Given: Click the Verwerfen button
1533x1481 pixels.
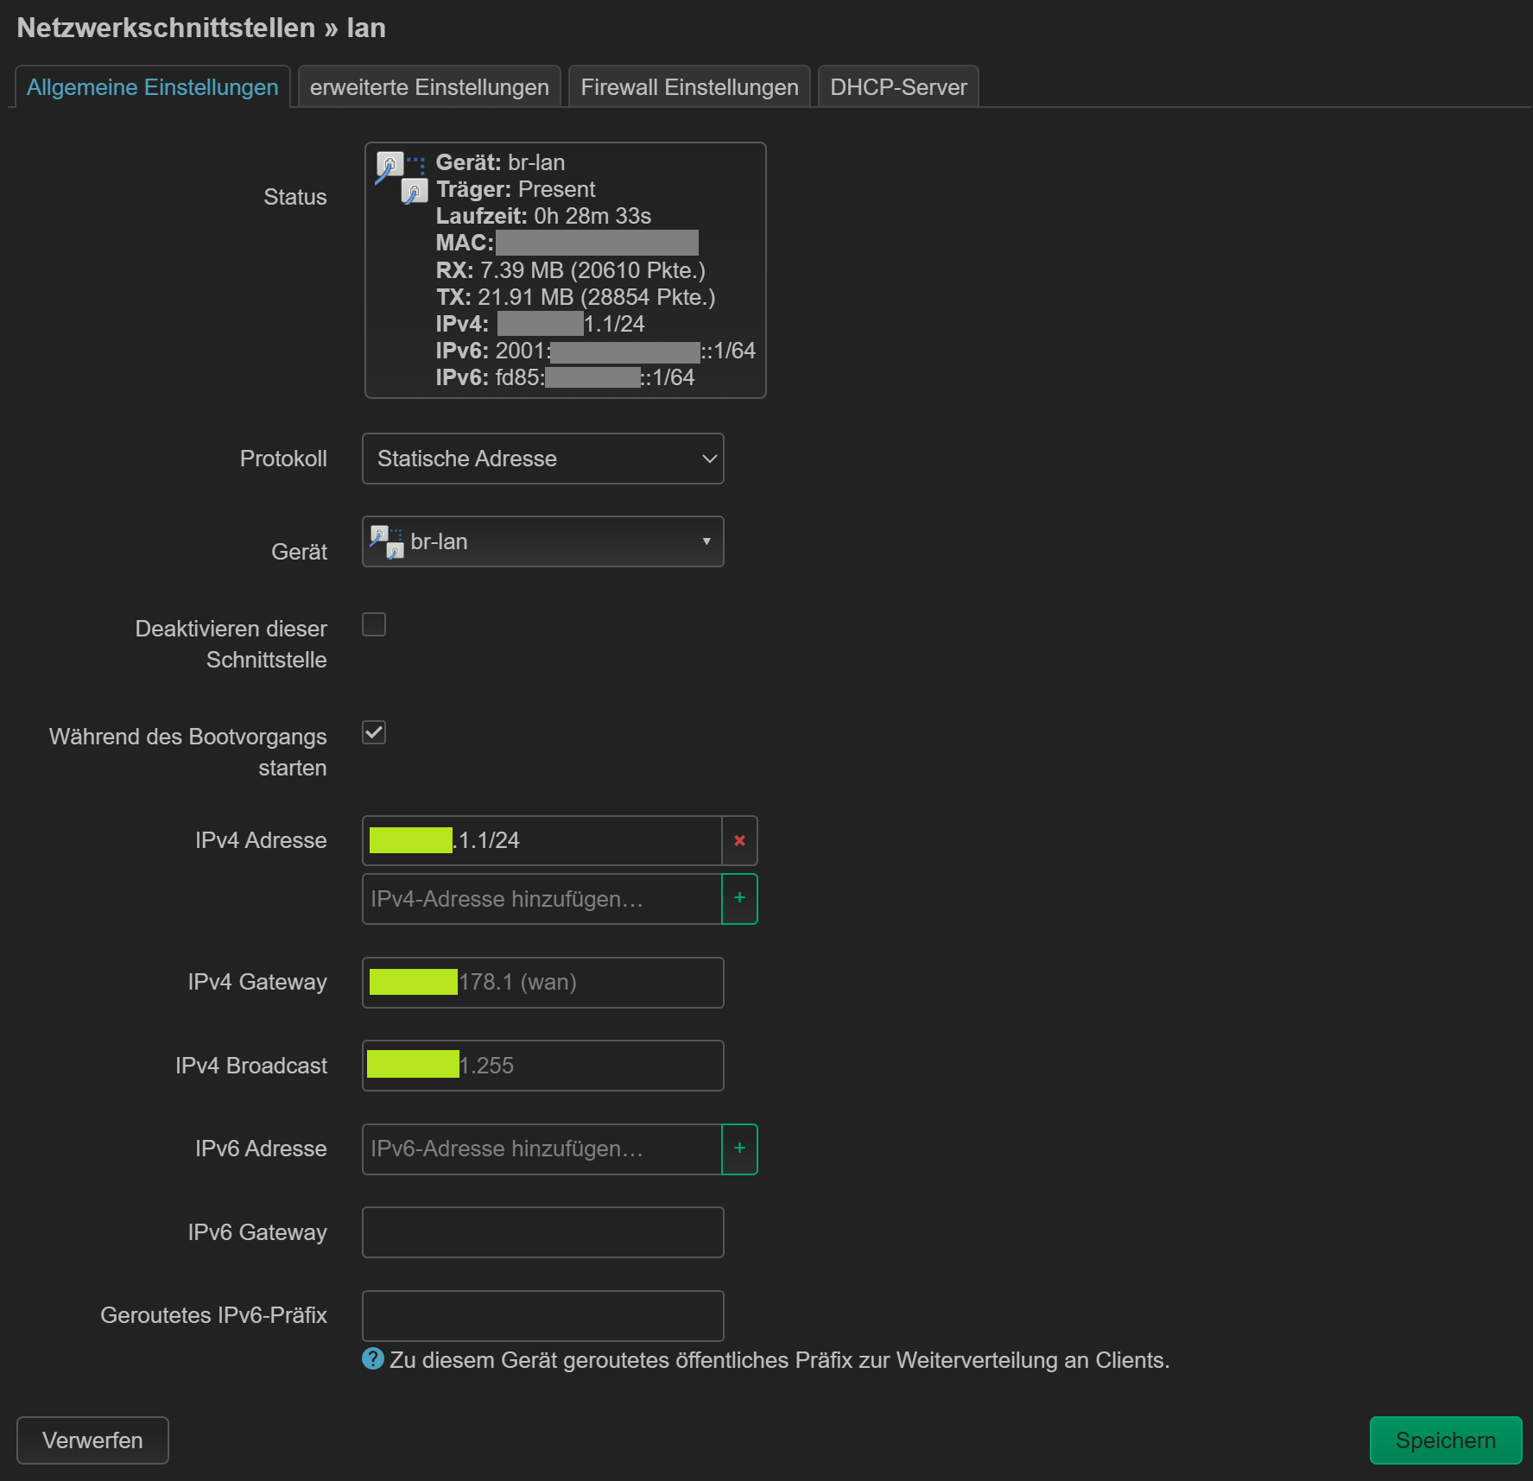Looking at the screenshot, I should point(92,1440).
